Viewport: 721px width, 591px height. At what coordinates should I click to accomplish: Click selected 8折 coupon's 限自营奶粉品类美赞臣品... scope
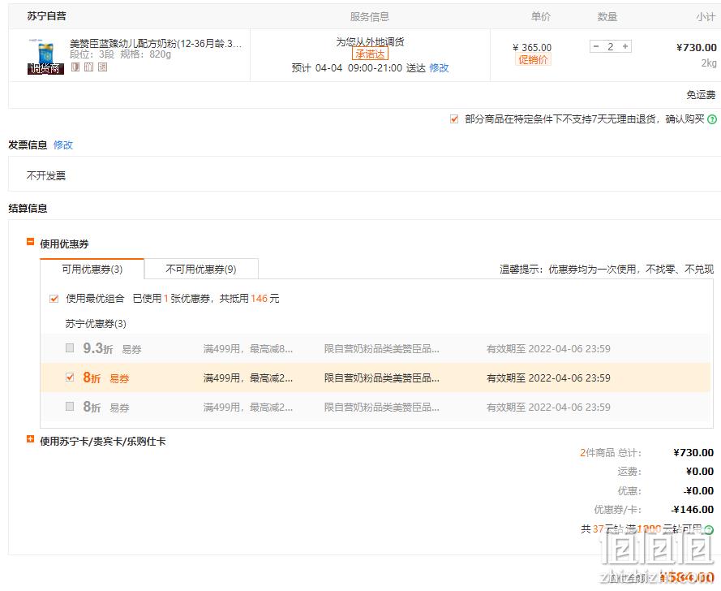[382, 377]
